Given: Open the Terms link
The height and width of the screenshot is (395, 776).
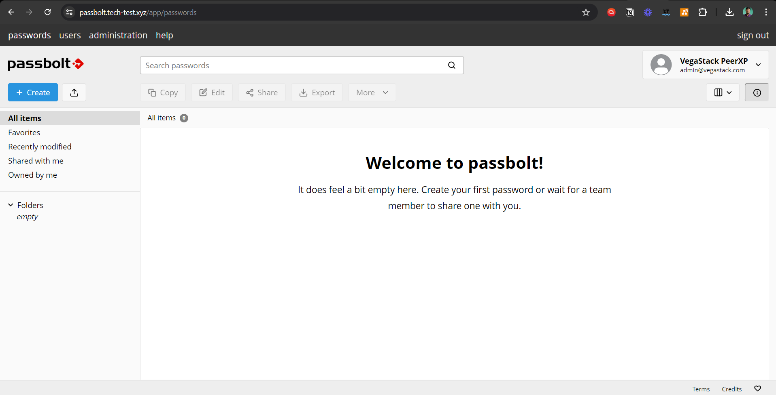Looking at the screenshot, I should [x=701, y=389].
